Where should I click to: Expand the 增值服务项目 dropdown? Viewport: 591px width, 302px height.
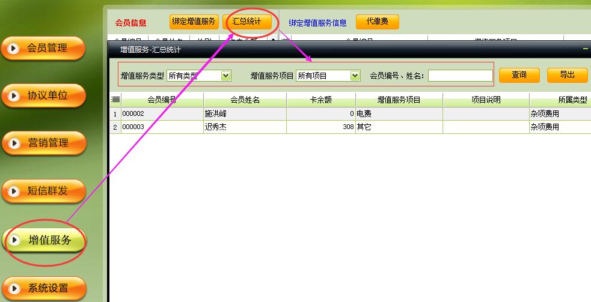click(355, 76)
